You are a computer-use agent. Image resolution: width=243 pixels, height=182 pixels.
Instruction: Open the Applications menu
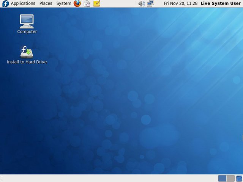23,3
